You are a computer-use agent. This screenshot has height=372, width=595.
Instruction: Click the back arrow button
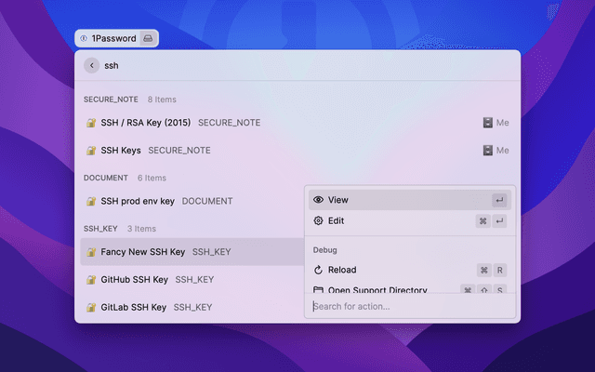[91, 65]
